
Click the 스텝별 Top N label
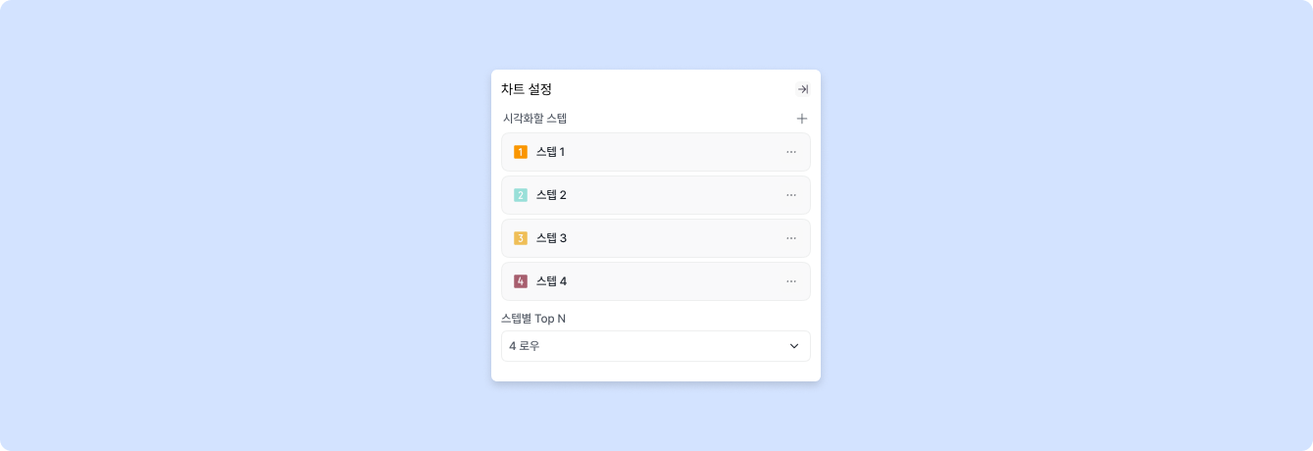pos(533,319)
